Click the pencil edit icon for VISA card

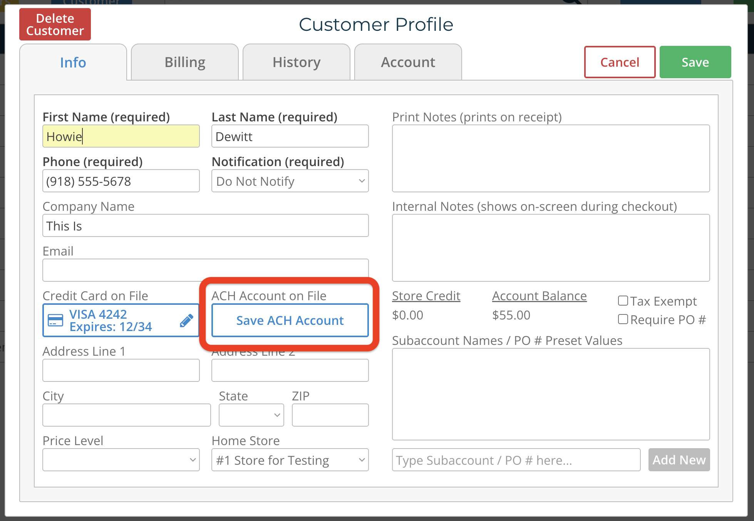click(x=186, y=321)
